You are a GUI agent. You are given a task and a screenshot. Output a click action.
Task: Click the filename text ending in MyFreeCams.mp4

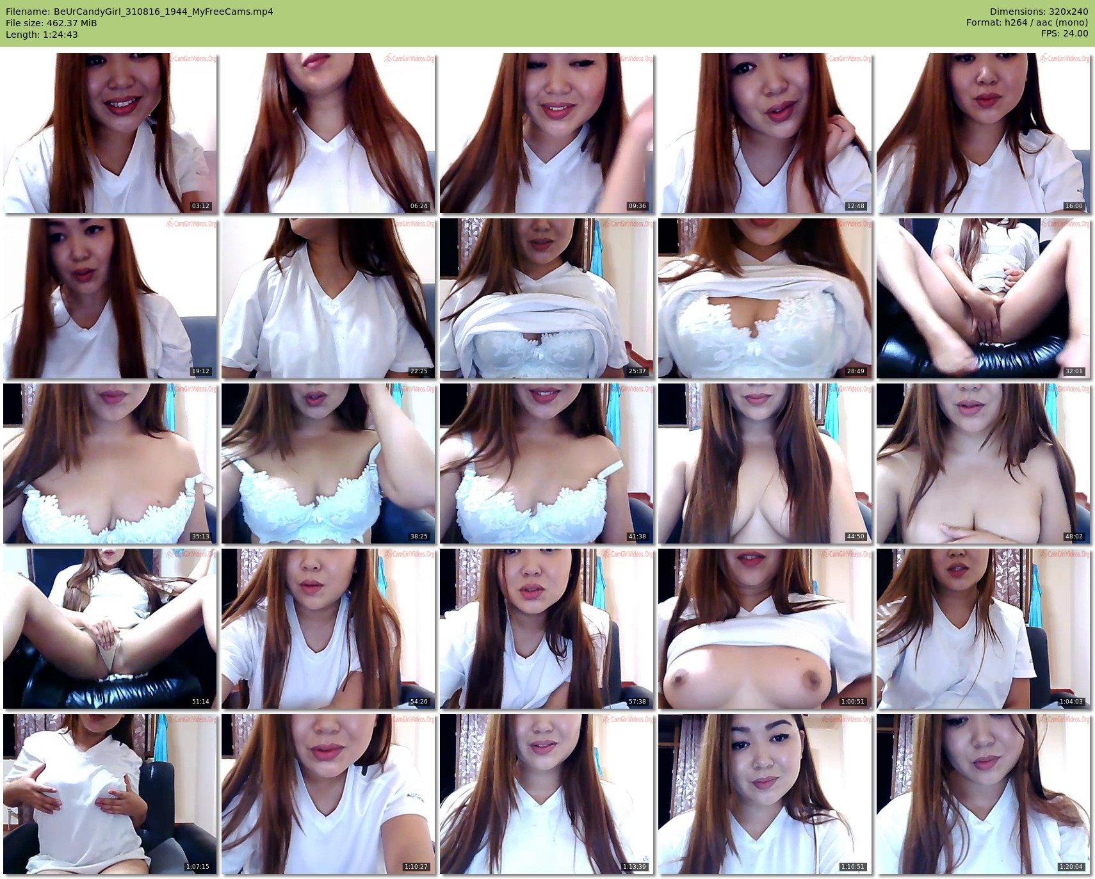[140, 12]
